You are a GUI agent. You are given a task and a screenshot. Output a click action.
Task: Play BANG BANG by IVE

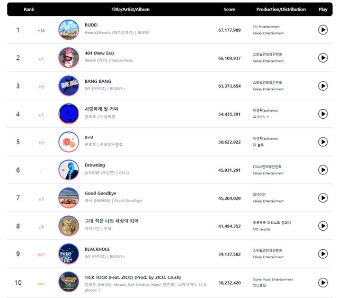click(323, 86)
